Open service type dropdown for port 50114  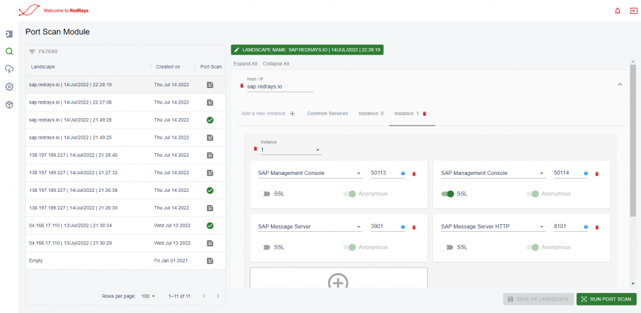tap(493, 173)
